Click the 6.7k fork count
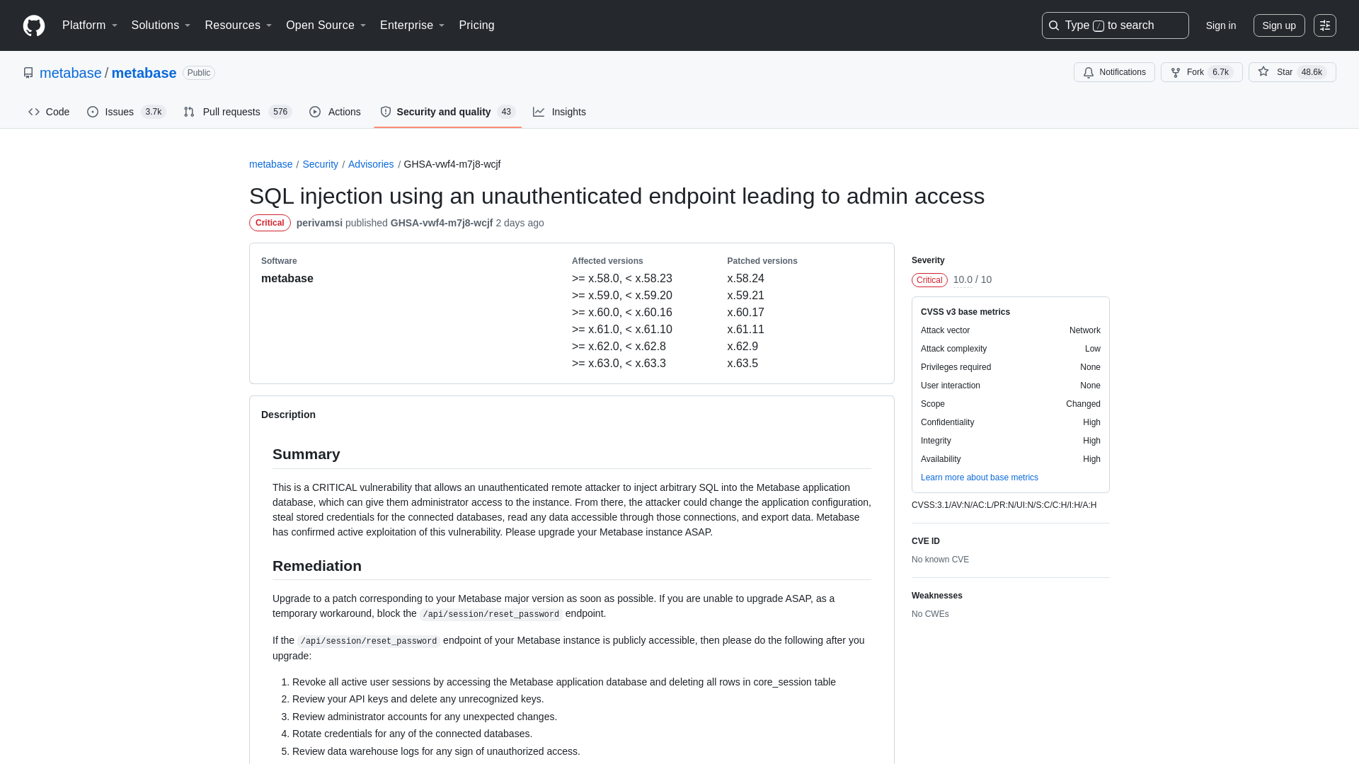 point(1220,72)
